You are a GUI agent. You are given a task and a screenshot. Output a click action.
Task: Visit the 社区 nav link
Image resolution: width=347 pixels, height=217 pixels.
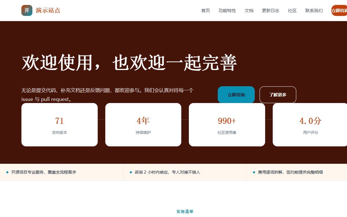292,10
